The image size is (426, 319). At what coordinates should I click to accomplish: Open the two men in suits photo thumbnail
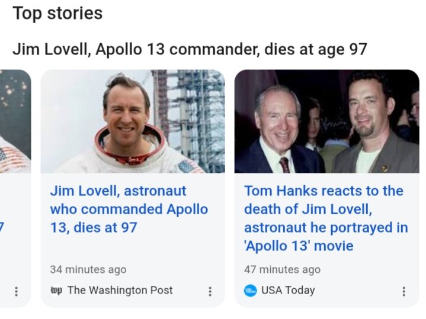coord(327,121)
